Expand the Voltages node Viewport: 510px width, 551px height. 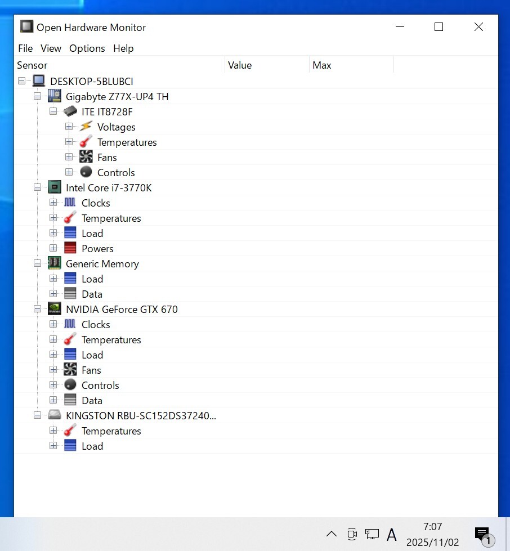pyautogui.click(x=69, y=127)
